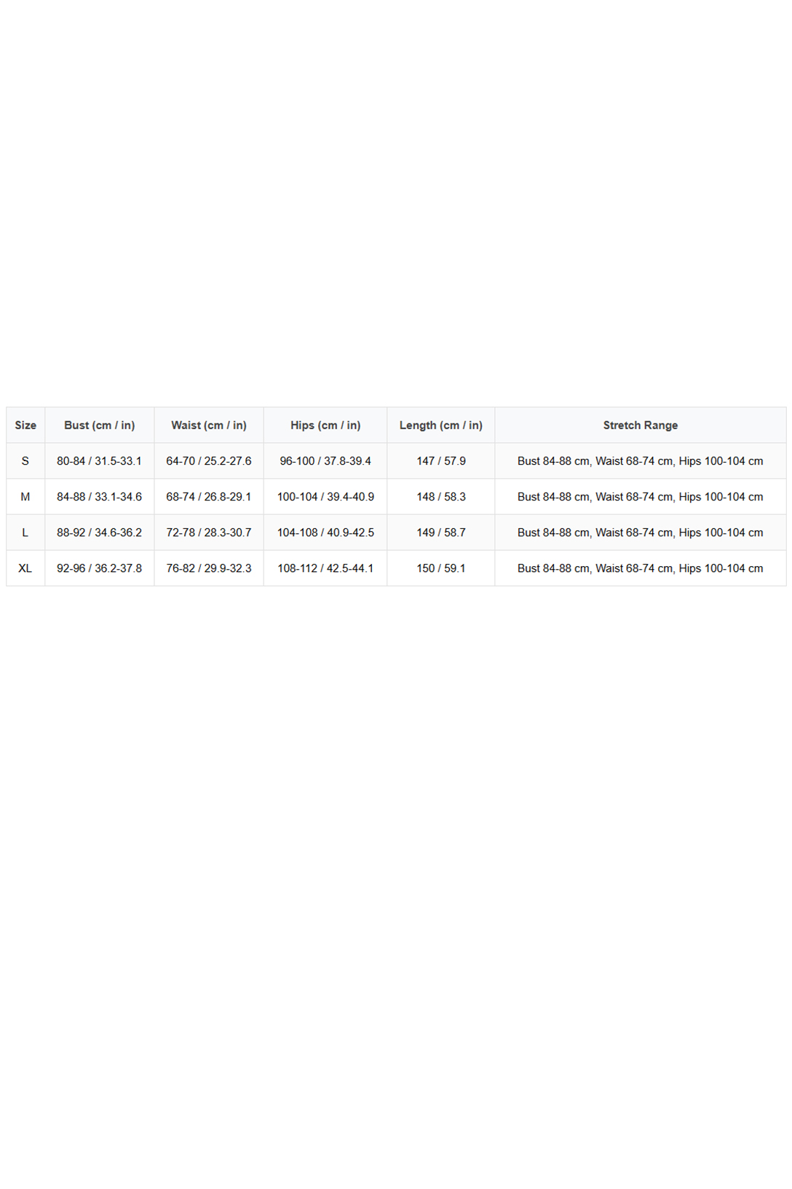Click hips value 100-104 / 39.4-40.9

point(325,497)
